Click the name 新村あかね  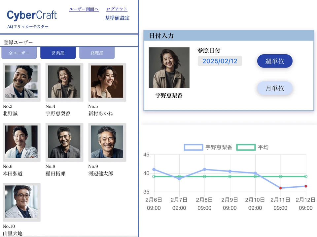pyautogui.click(x=101, y=114)
